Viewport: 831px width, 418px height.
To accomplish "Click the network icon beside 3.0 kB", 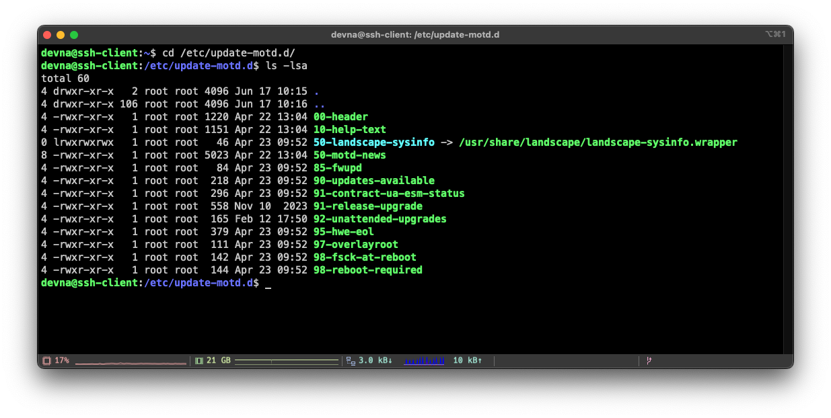I will tap(351, 361).
